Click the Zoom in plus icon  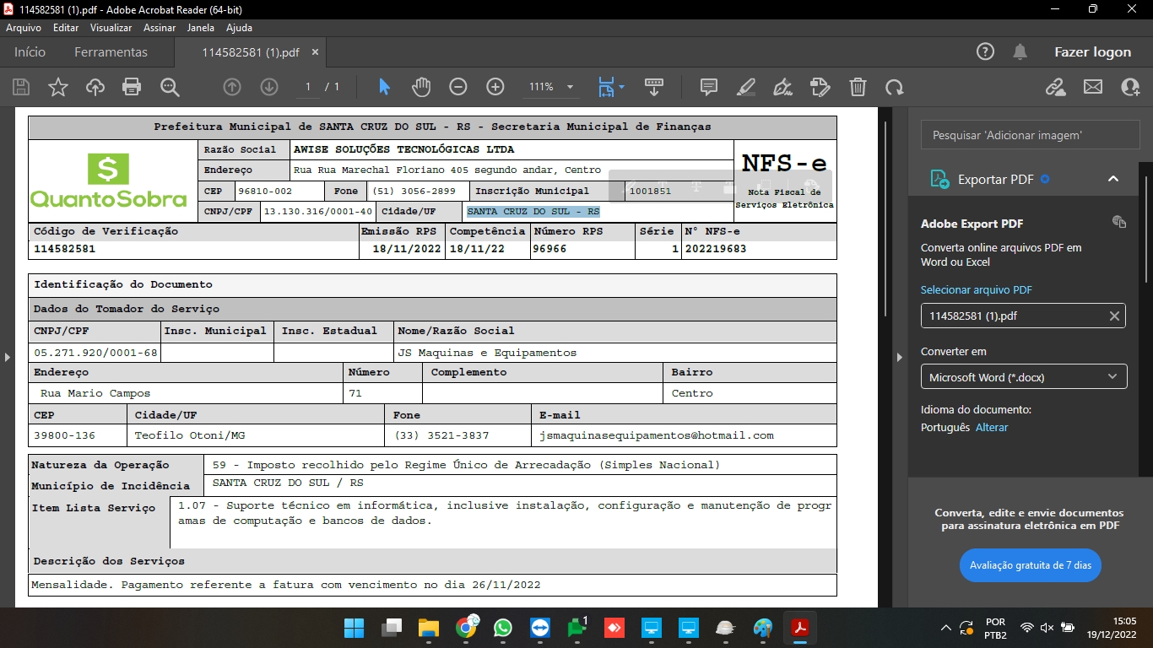(495, 87)
